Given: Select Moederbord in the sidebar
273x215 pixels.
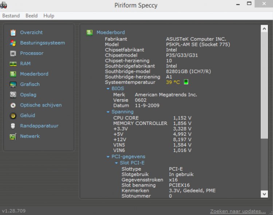Looking at the screenshot, I should 34,74.
